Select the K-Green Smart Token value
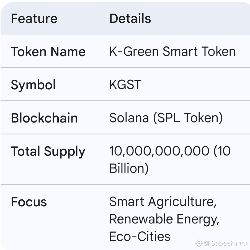Image resolution: width=250 pixels, height=250 pixels. pos(172,52)
